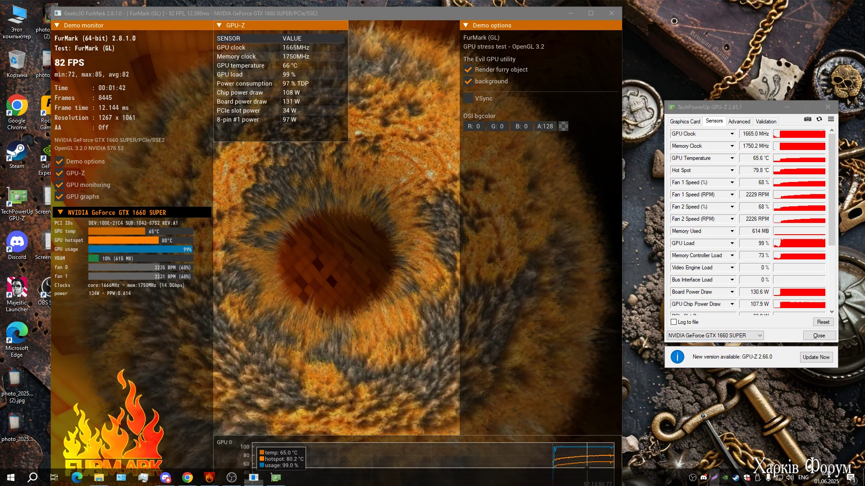Click the OBS Studio taskbar icon
This screenshot has height=486, width=865.
point(231,477)
